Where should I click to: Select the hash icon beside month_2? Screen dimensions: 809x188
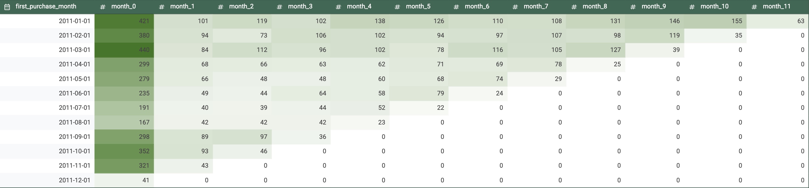point(220,6)
